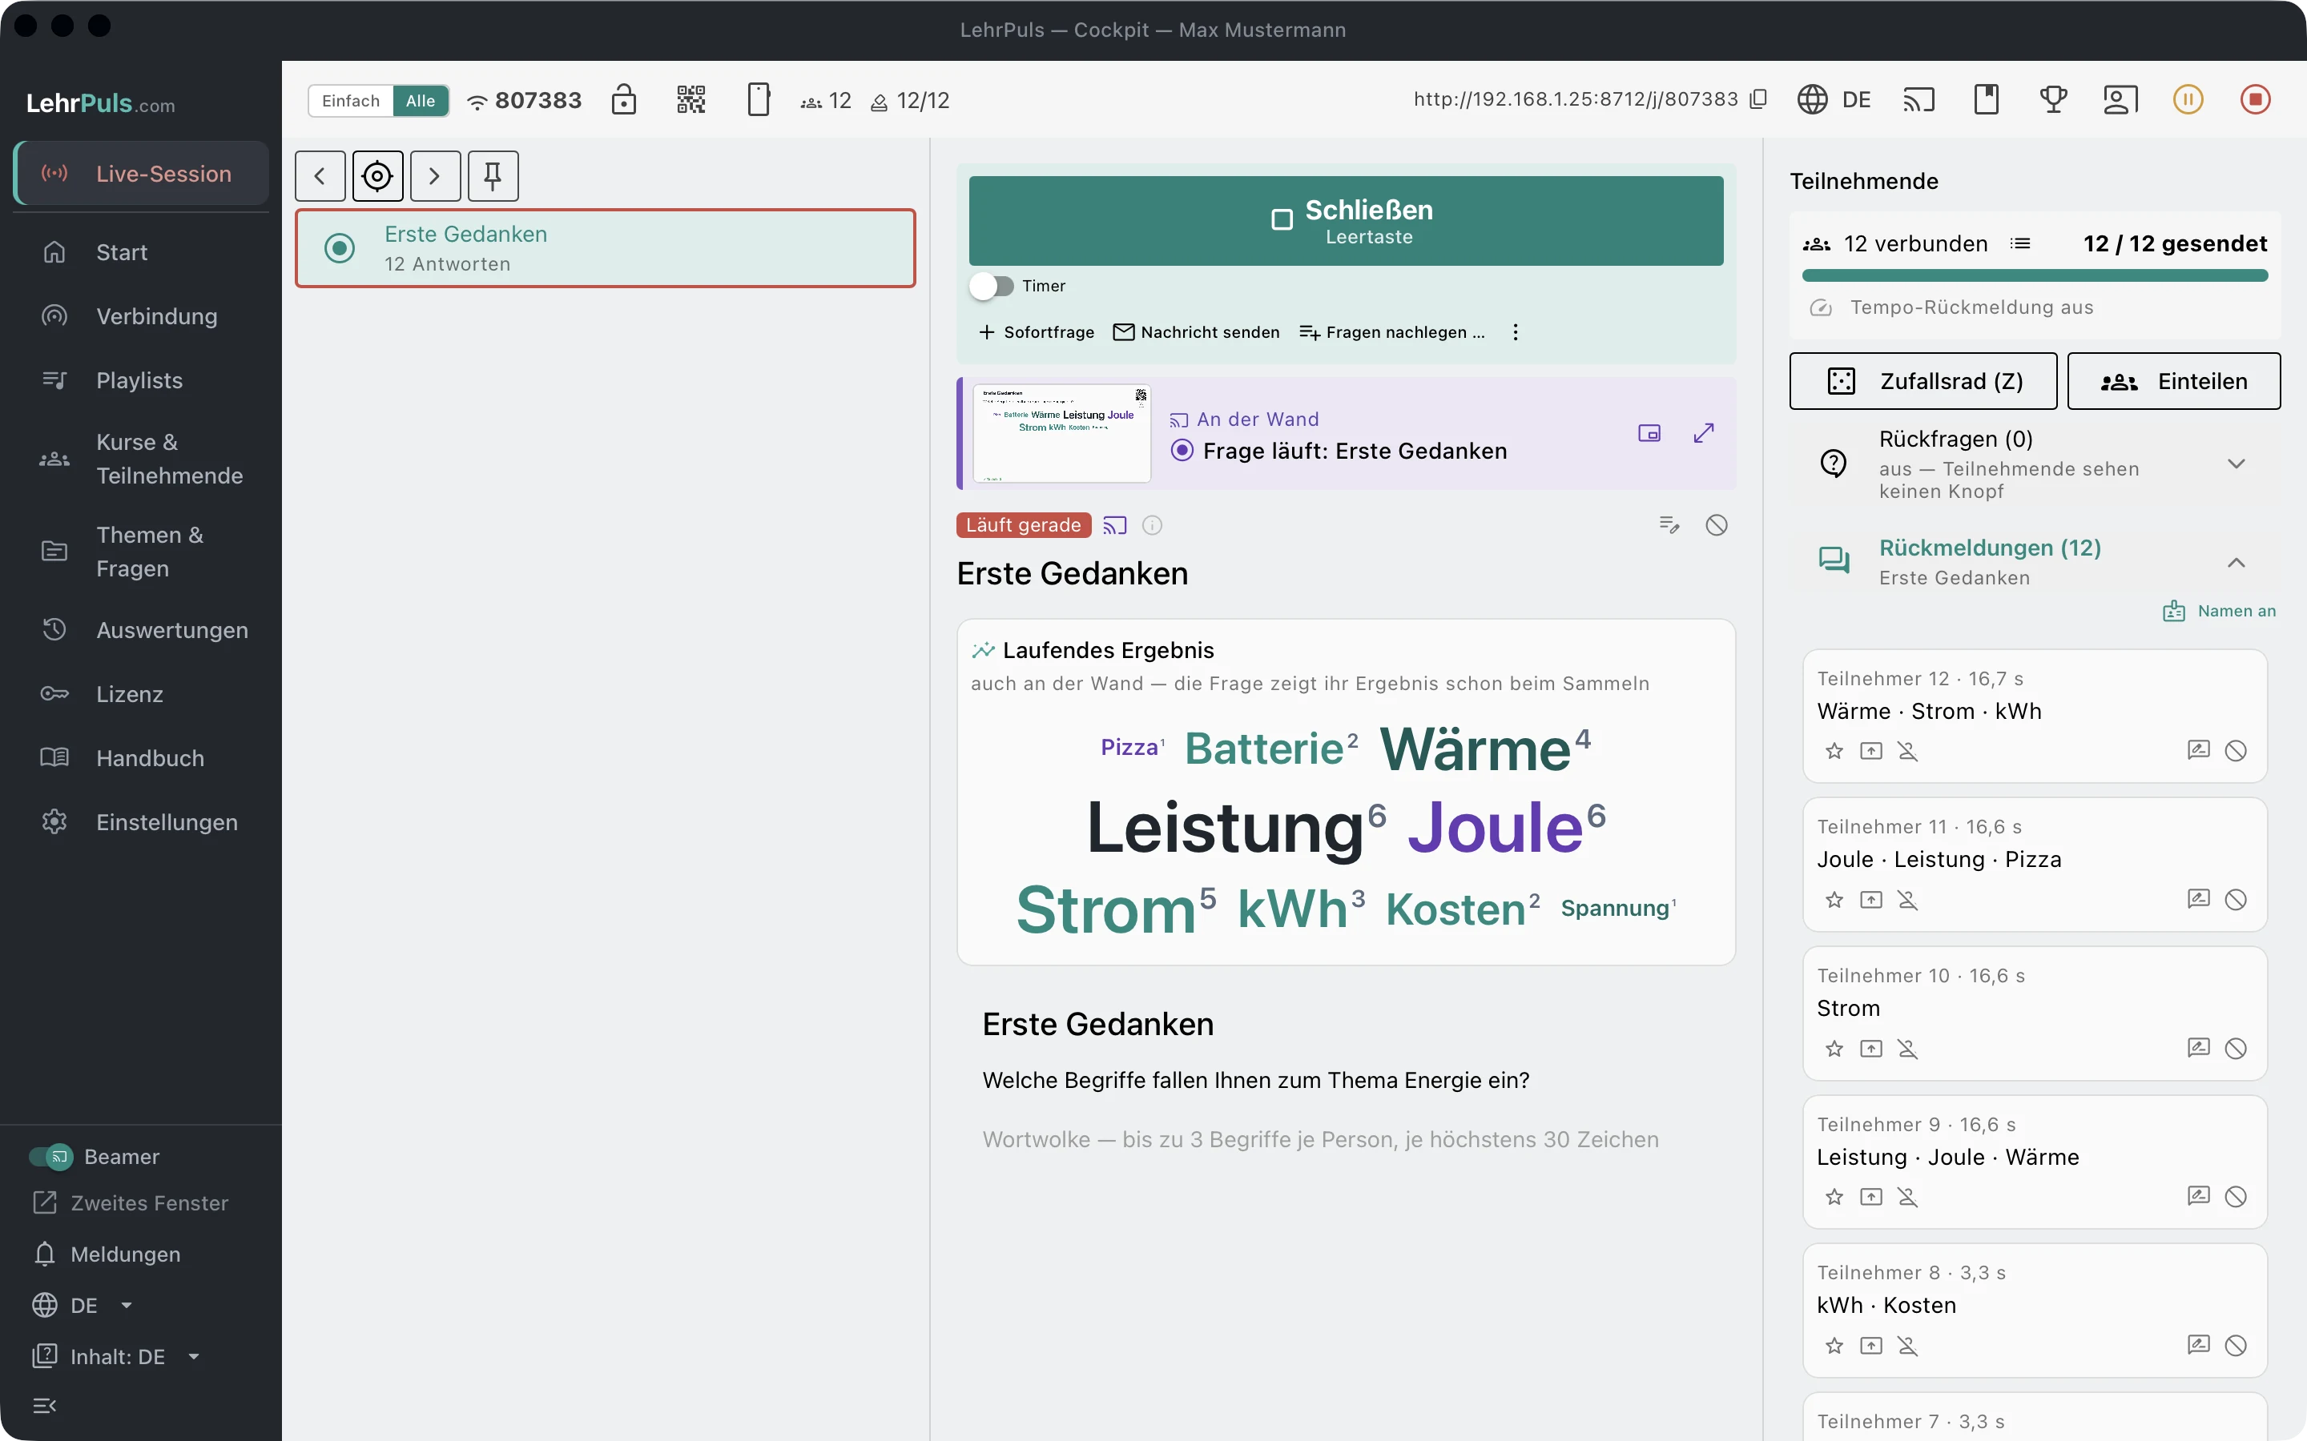
Task: Toggle the Beamer switch in sidebar
Action: [x=50, y=1156]
